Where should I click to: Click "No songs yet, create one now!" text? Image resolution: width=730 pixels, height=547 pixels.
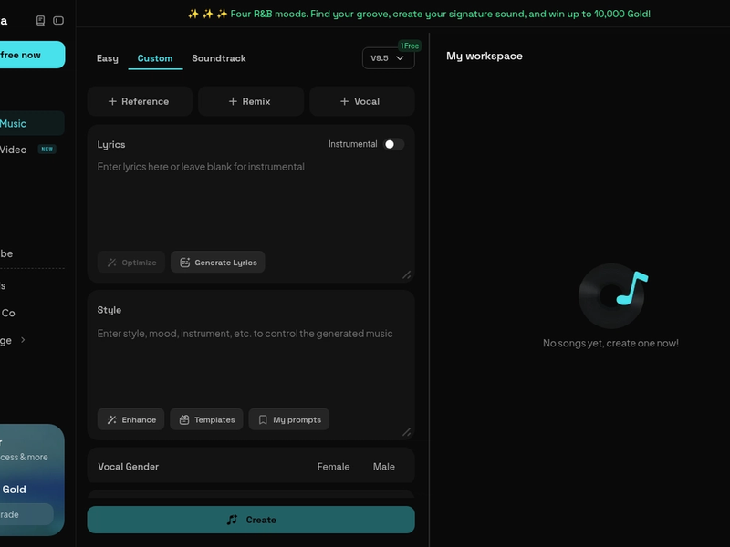610,344
